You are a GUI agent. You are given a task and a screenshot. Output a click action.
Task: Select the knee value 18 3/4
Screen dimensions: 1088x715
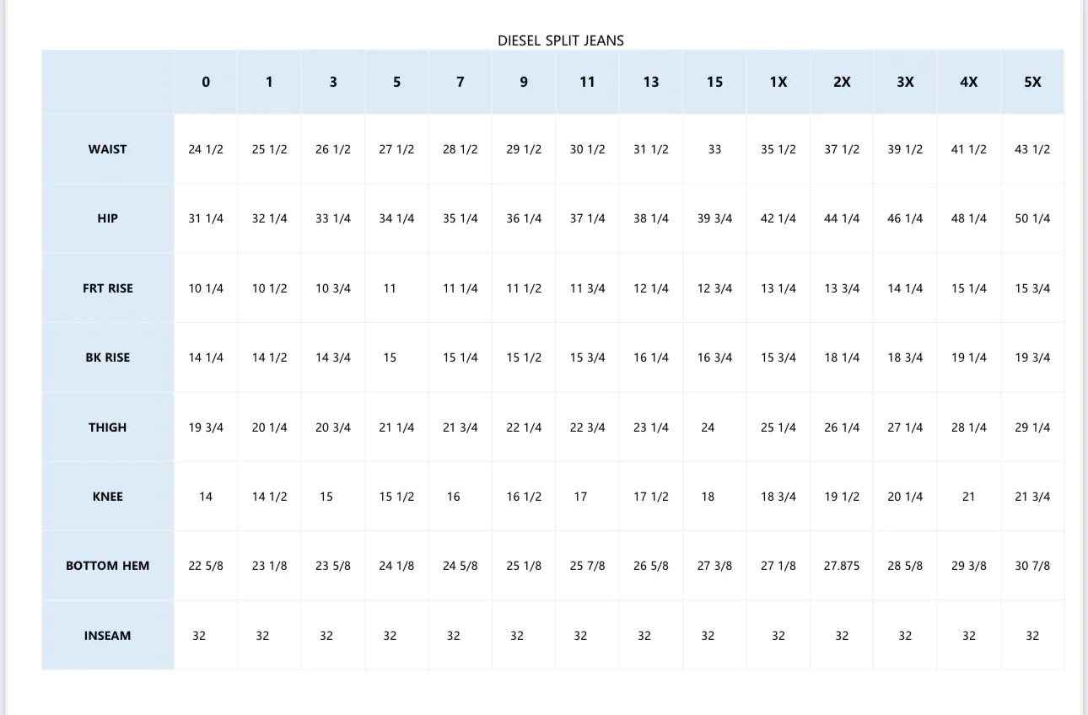pyautogui.click(x=778, y=497)
